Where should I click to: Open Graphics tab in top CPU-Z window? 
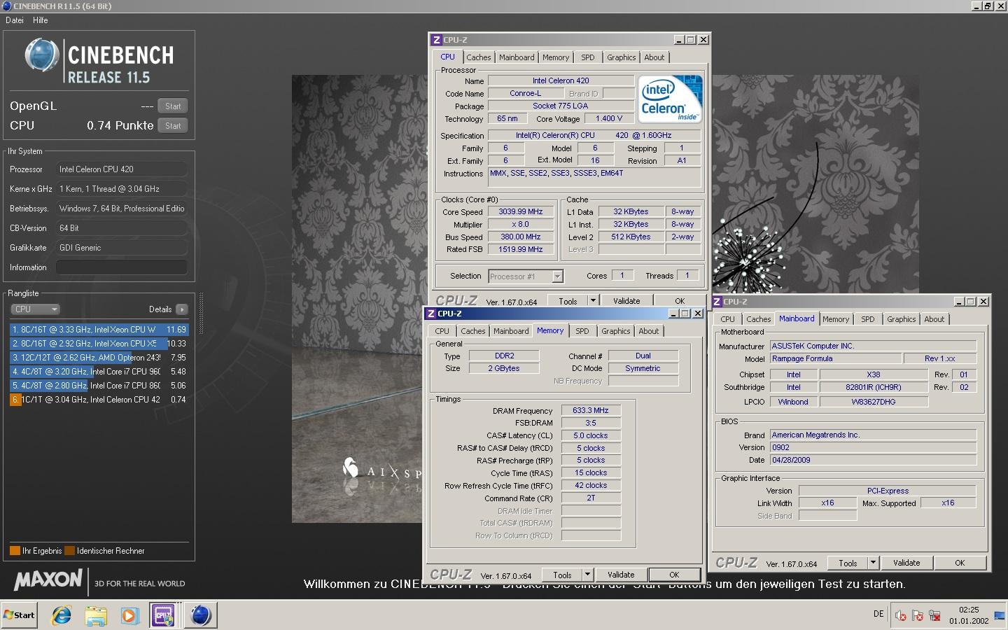622,57
